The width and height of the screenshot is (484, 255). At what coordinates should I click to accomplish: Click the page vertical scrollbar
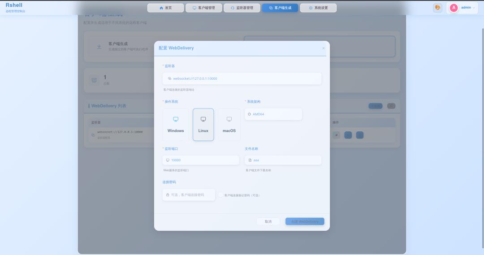pos(483,138)
